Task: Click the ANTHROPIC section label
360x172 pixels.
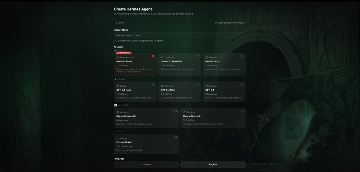Action: pos(124,105)
